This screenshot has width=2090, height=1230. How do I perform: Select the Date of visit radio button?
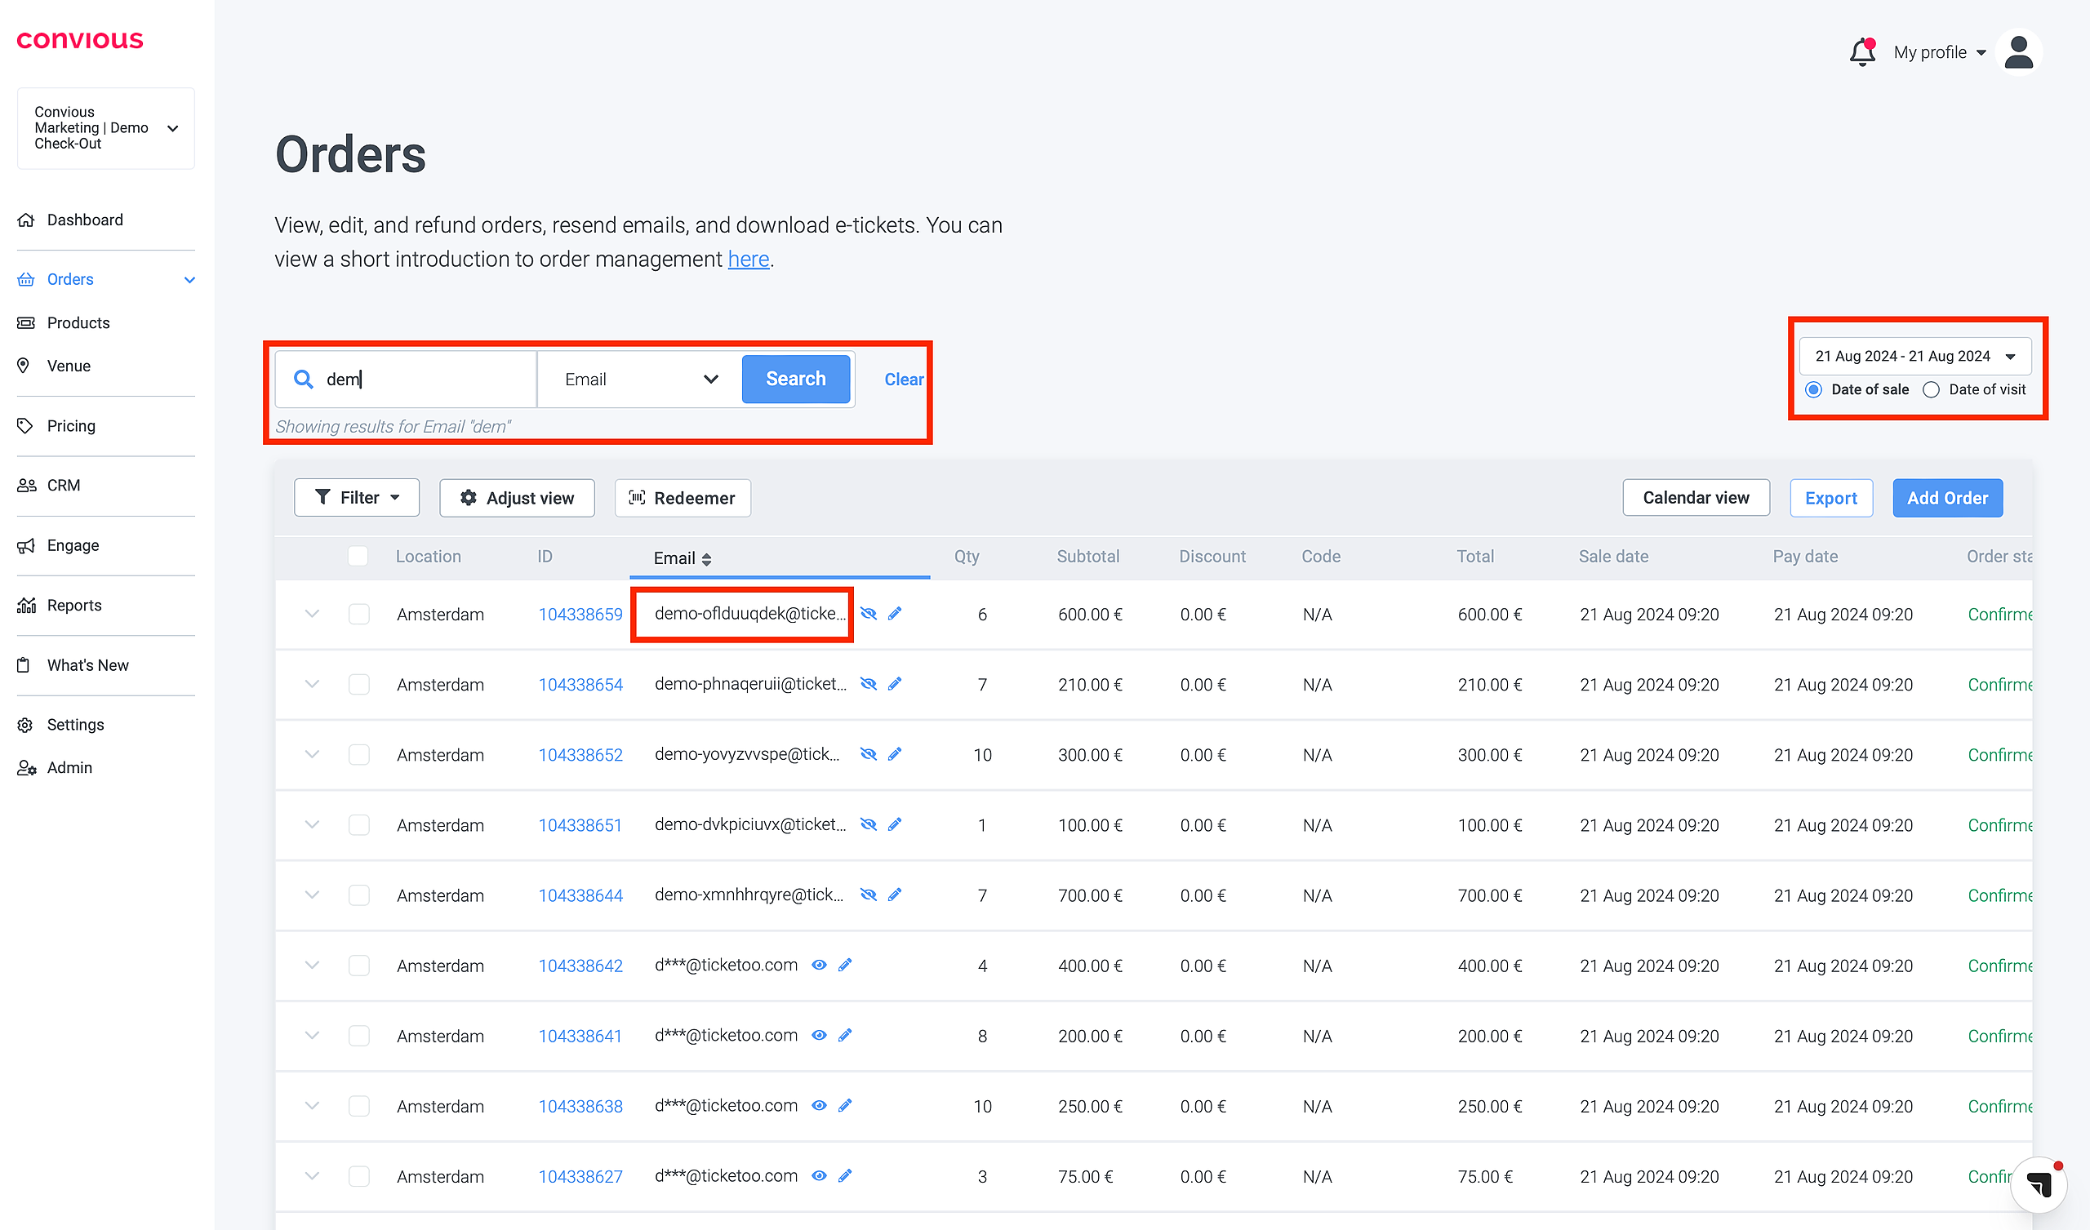(1932, 390)
